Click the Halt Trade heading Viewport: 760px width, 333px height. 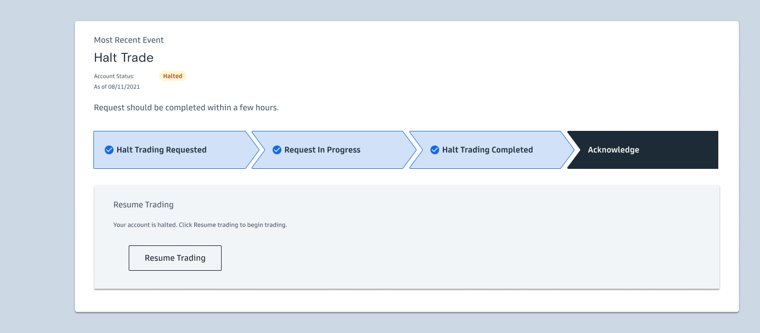tap(123, 58)
